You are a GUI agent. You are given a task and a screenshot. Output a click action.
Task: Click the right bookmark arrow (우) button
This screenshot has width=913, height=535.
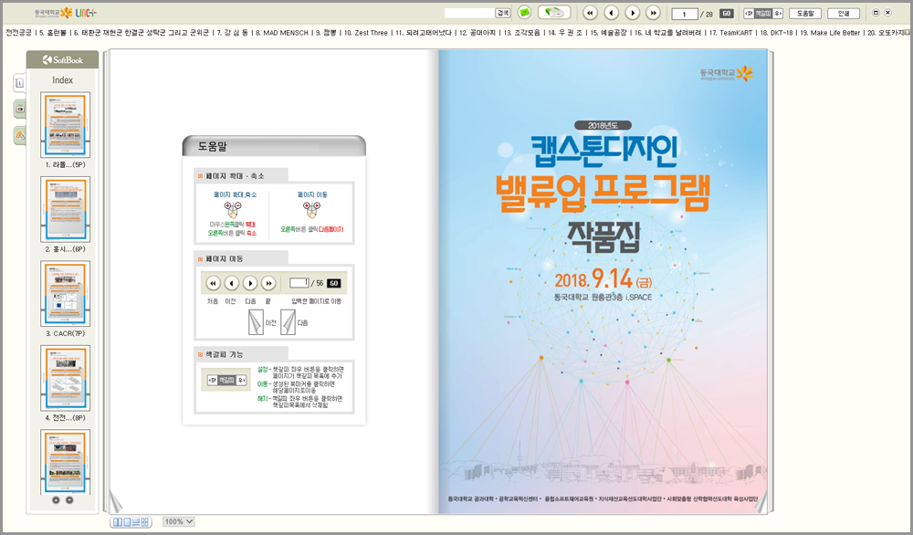pos(777,14)
